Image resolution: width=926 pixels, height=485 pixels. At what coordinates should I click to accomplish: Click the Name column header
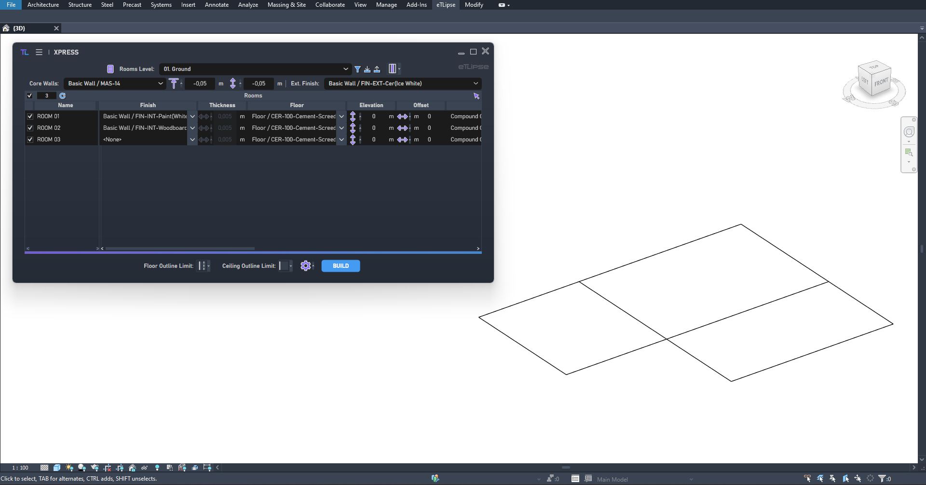(x=66, y=105)
